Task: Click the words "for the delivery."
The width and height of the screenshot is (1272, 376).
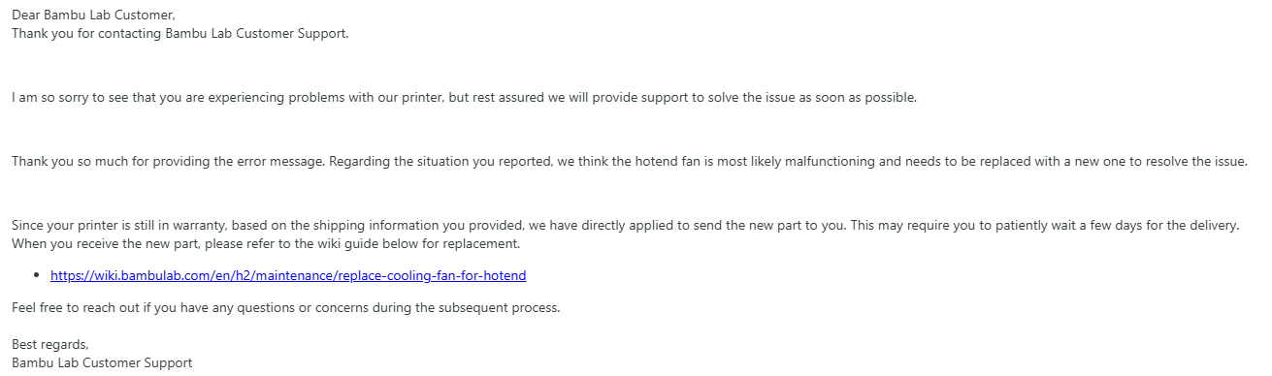Action: tap(1190, 226)
